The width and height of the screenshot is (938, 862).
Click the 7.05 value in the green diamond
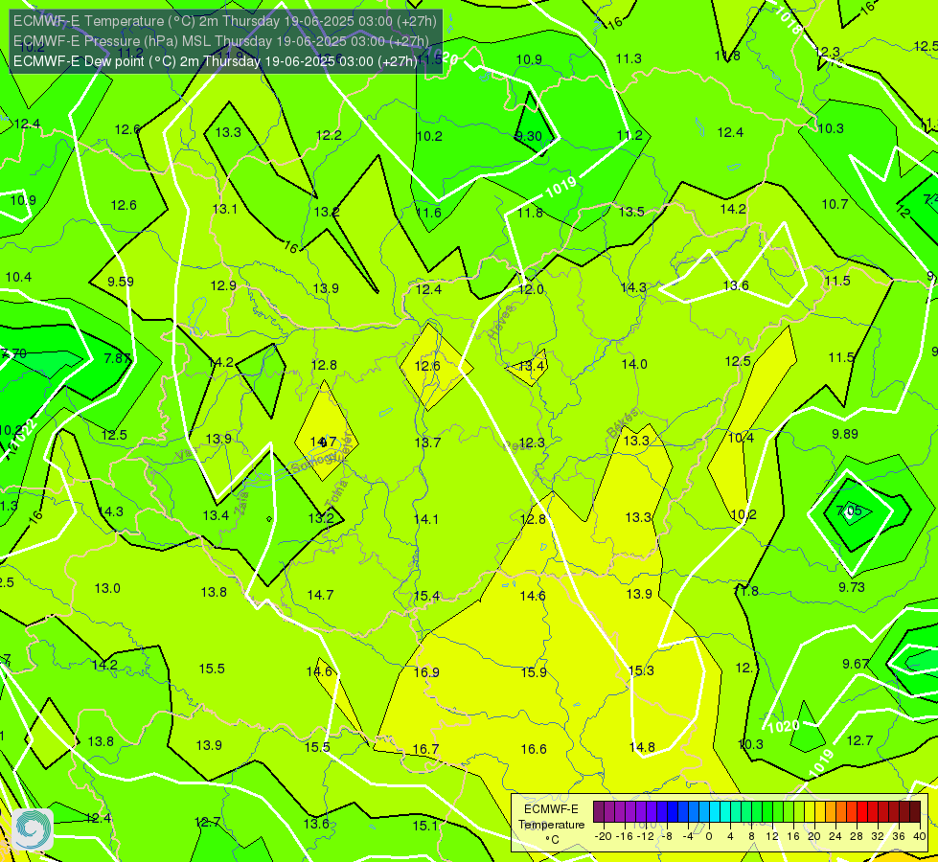pyautogui.click(x=850, y=510)
